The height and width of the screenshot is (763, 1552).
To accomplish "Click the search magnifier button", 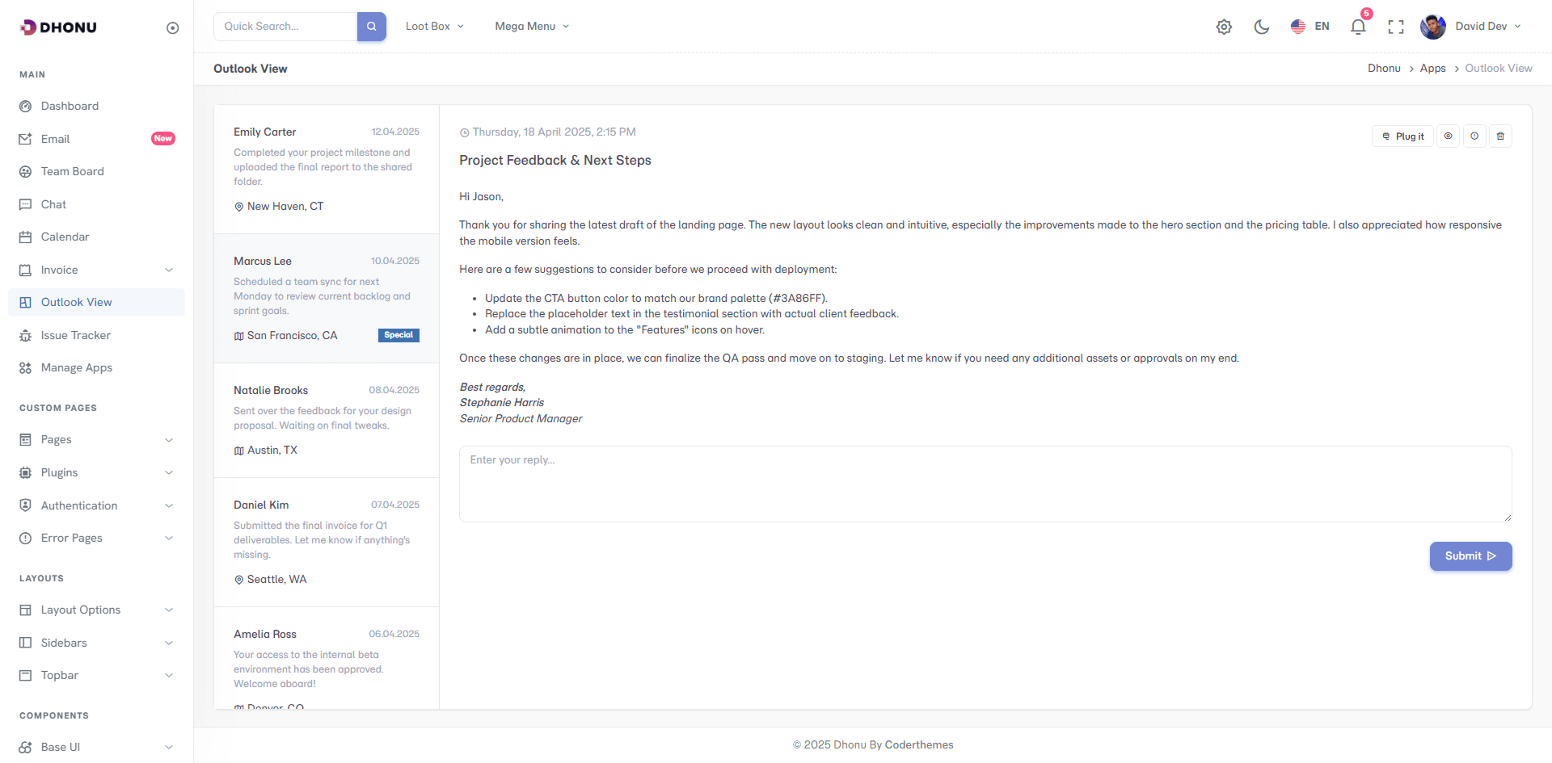I will (371, 27).
